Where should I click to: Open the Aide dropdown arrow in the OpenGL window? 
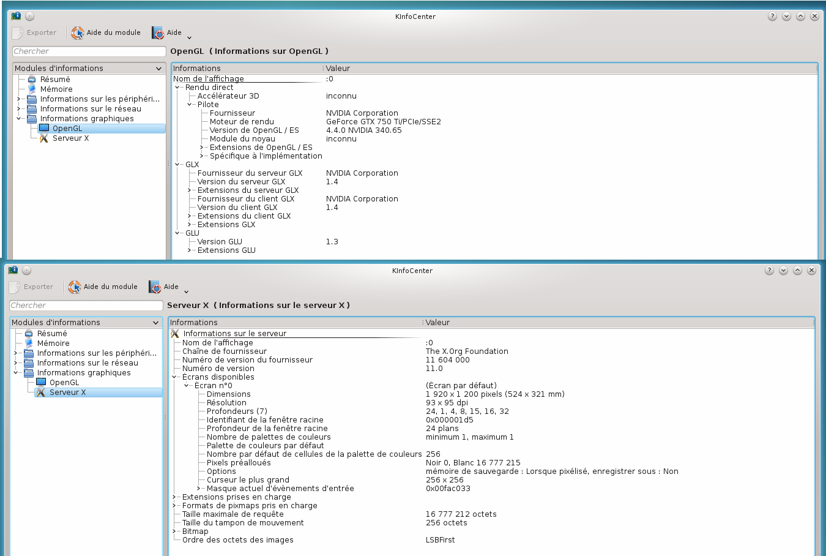tap(189, 37)
